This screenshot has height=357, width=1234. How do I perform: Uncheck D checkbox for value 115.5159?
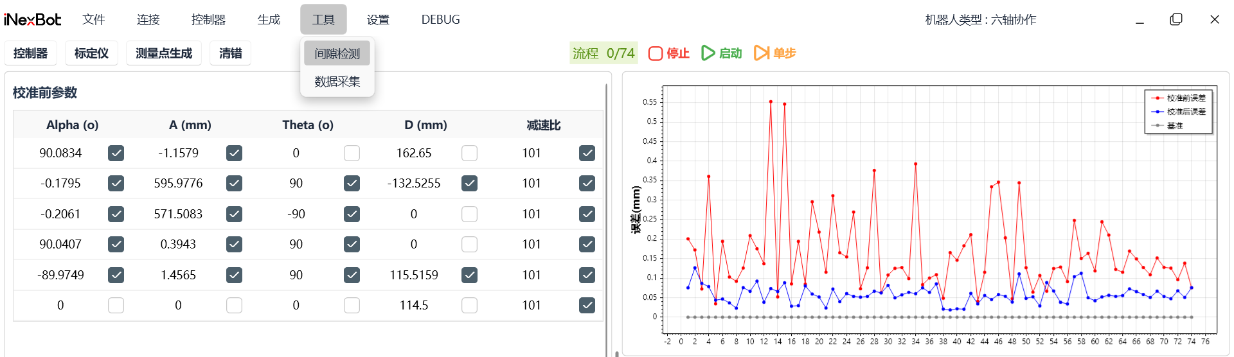469,275
